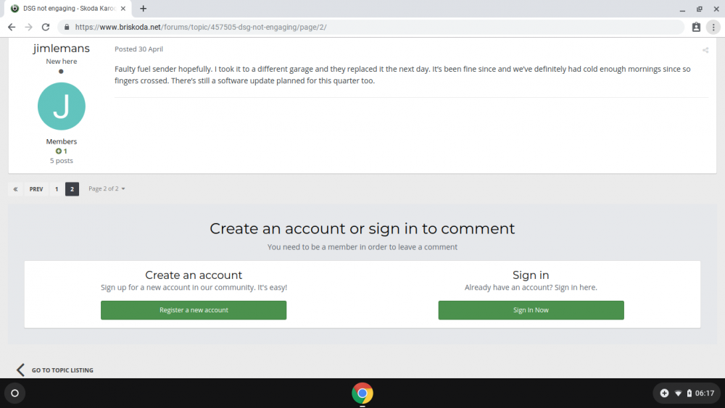Viewport: 725px width, 408px height.
Task: Click the browser forward arrow
Action: pos(29,28)
